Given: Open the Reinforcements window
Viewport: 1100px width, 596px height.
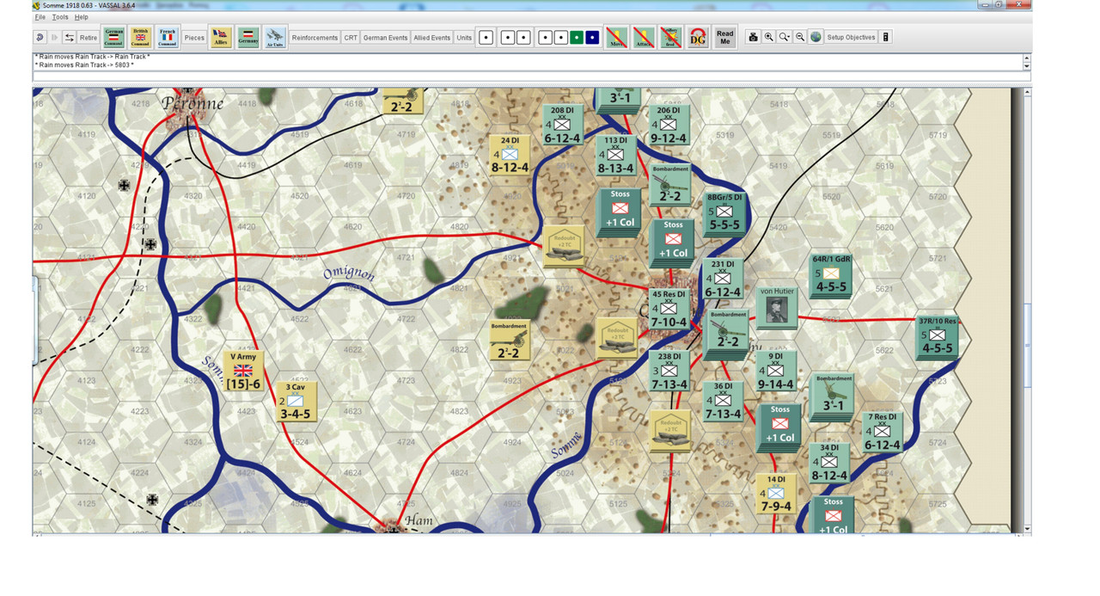Looking at the screenshot, I should (315, 37).
